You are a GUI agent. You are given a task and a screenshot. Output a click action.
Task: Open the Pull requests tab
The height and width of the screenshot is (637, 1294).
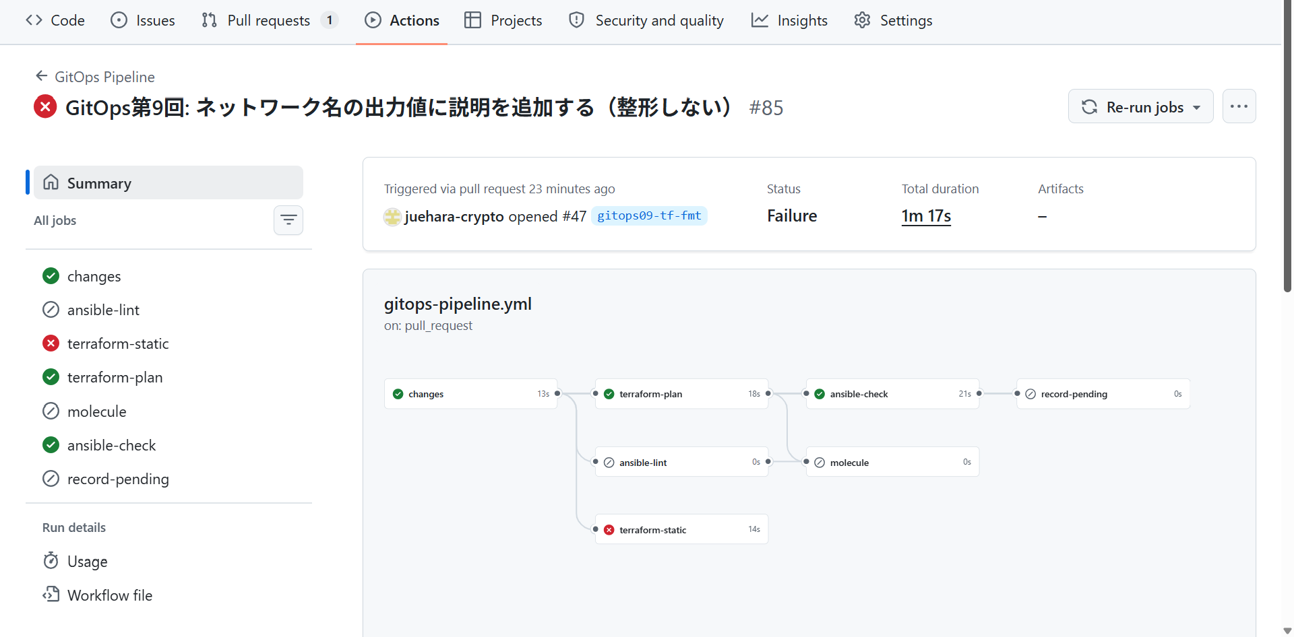[270, 20]
